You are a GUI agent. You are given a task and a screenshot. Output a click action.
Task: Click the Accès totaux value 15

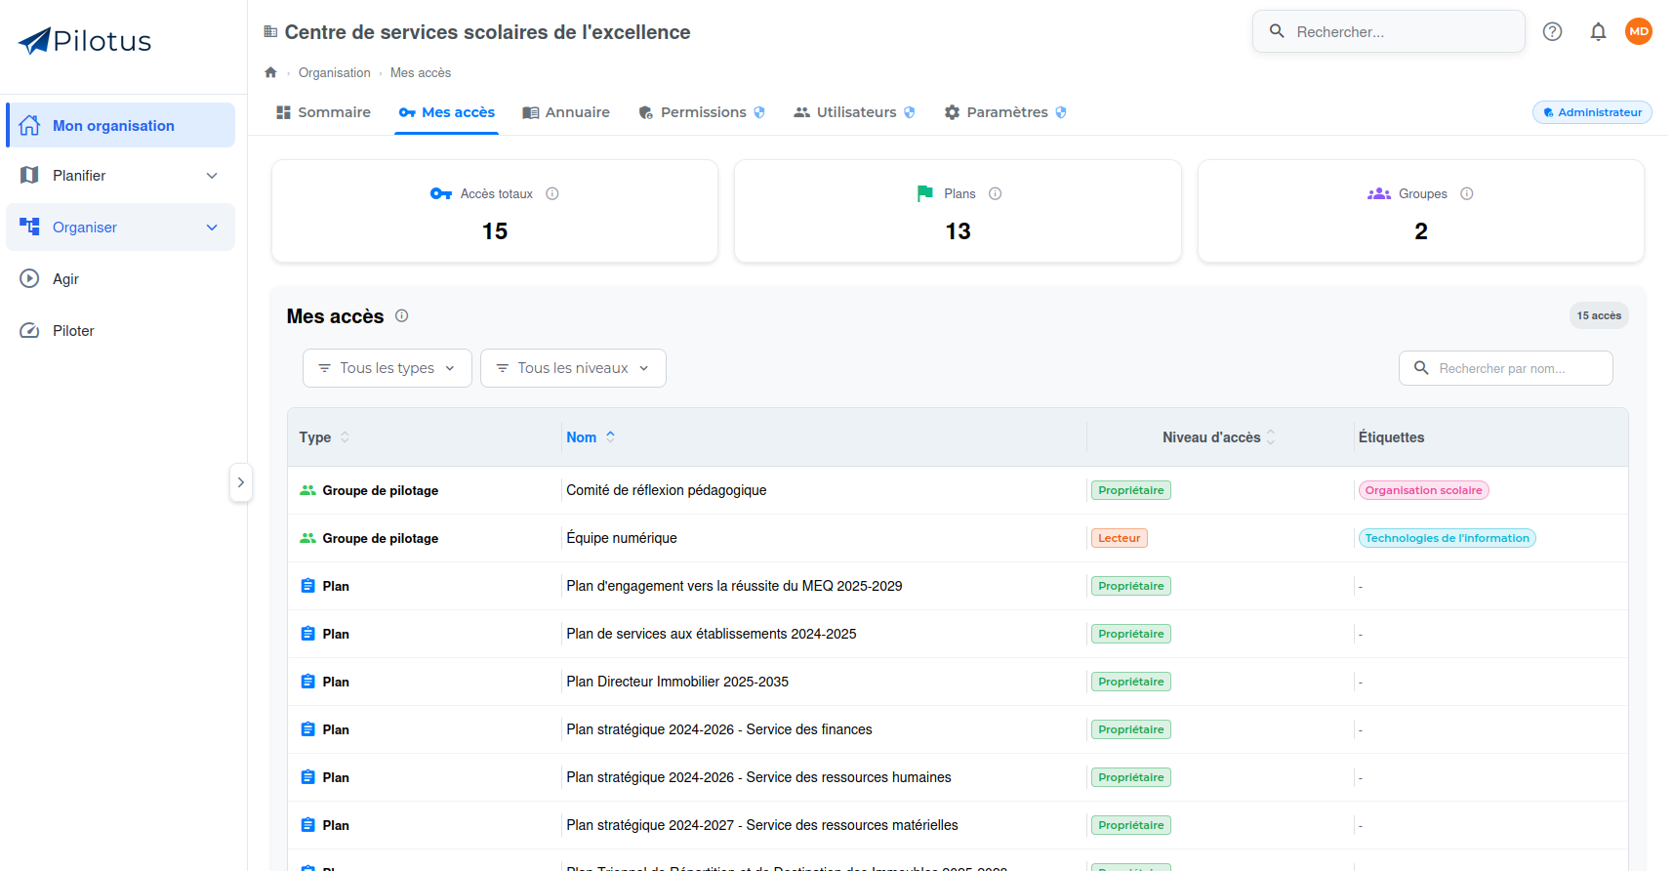pos(495,231)
